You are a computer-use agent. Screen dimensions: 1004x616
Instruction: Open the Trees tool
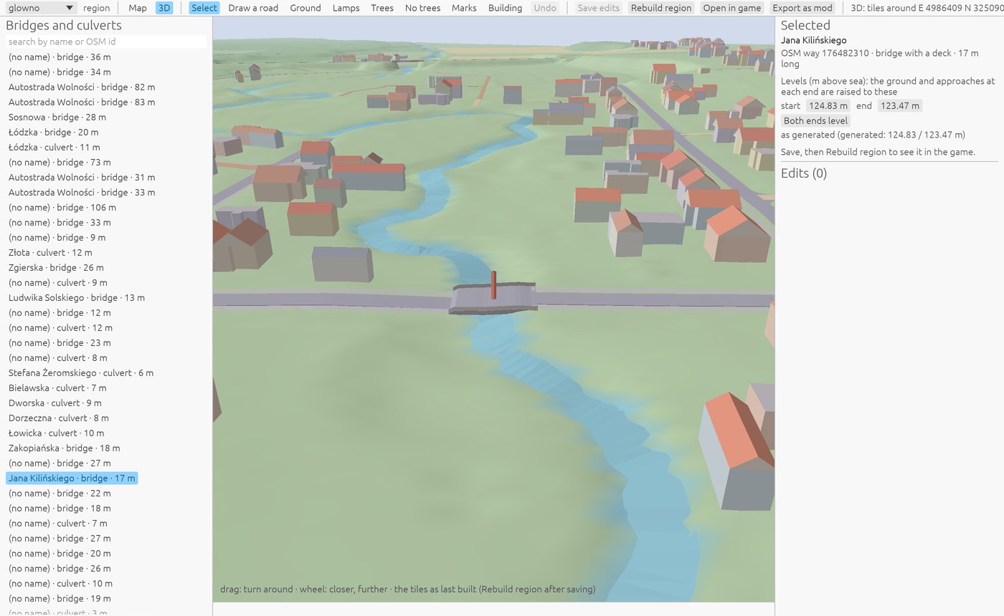[x=382, y=8]
